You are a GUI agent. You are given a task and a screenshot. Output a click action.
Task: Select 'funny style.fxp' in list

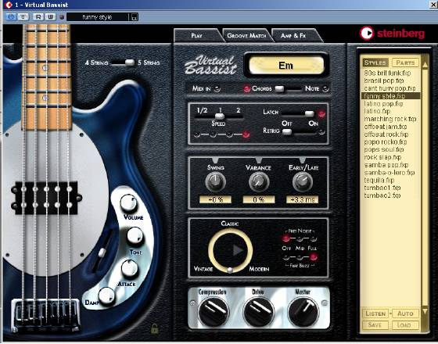pos(390,96)
